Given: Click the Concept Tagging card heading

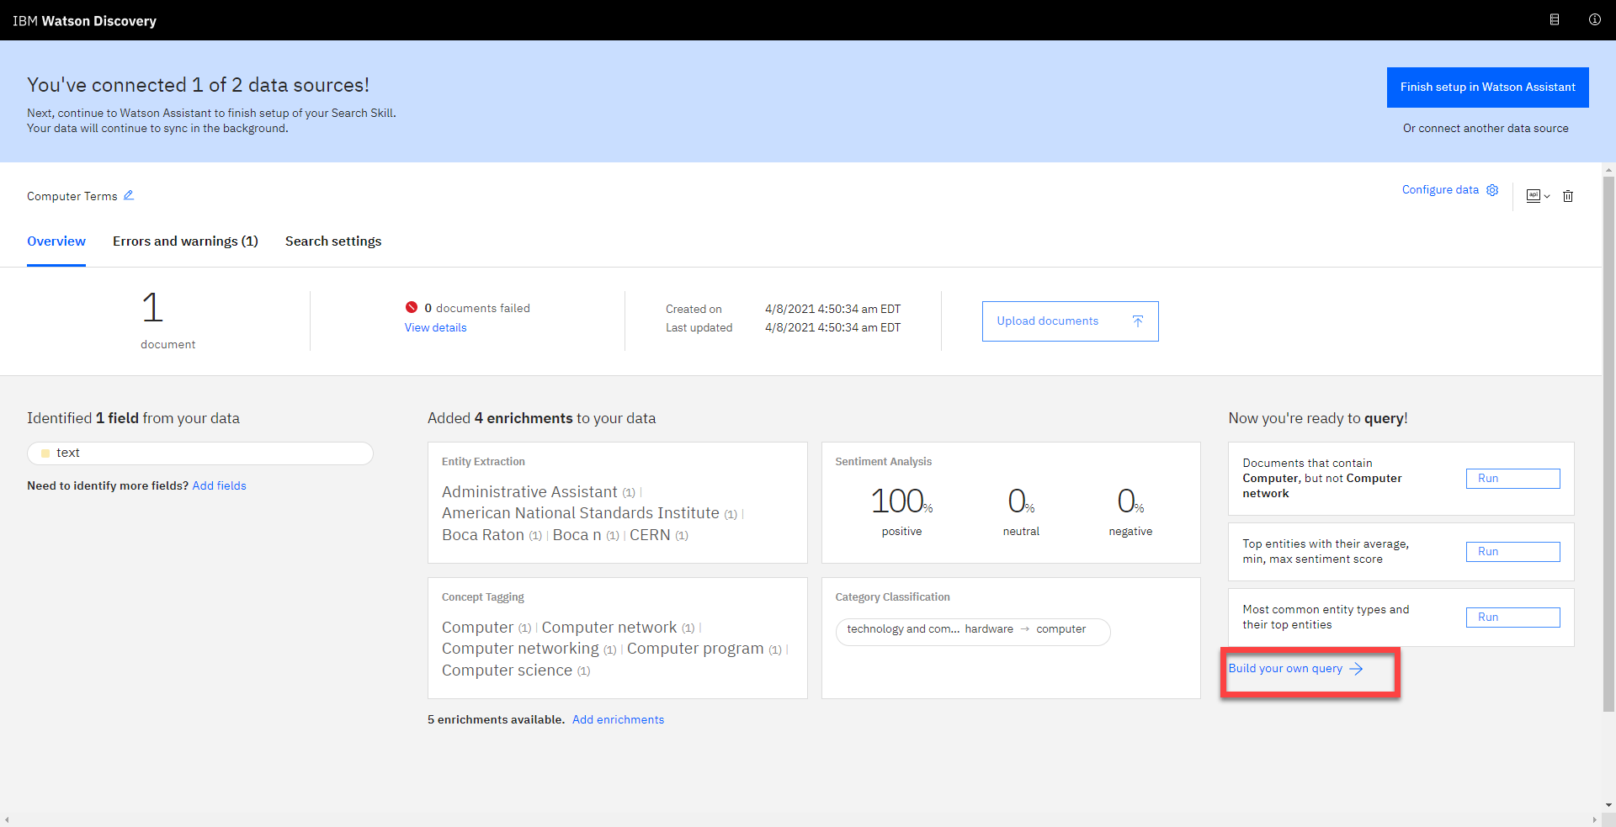Looking at the screenshot, I should (x=482, y=597).
